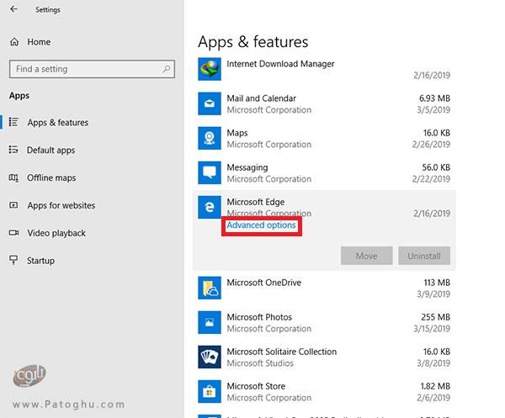Screen dimensions: 505x418
Task: Click the Mail and Calendar icon
Action: coord(210,103)
